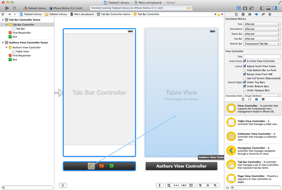This screenshot has height=190, width=282.
Task: Toggle Is Initial View Controller checkbox
Action: click(244, 61)
